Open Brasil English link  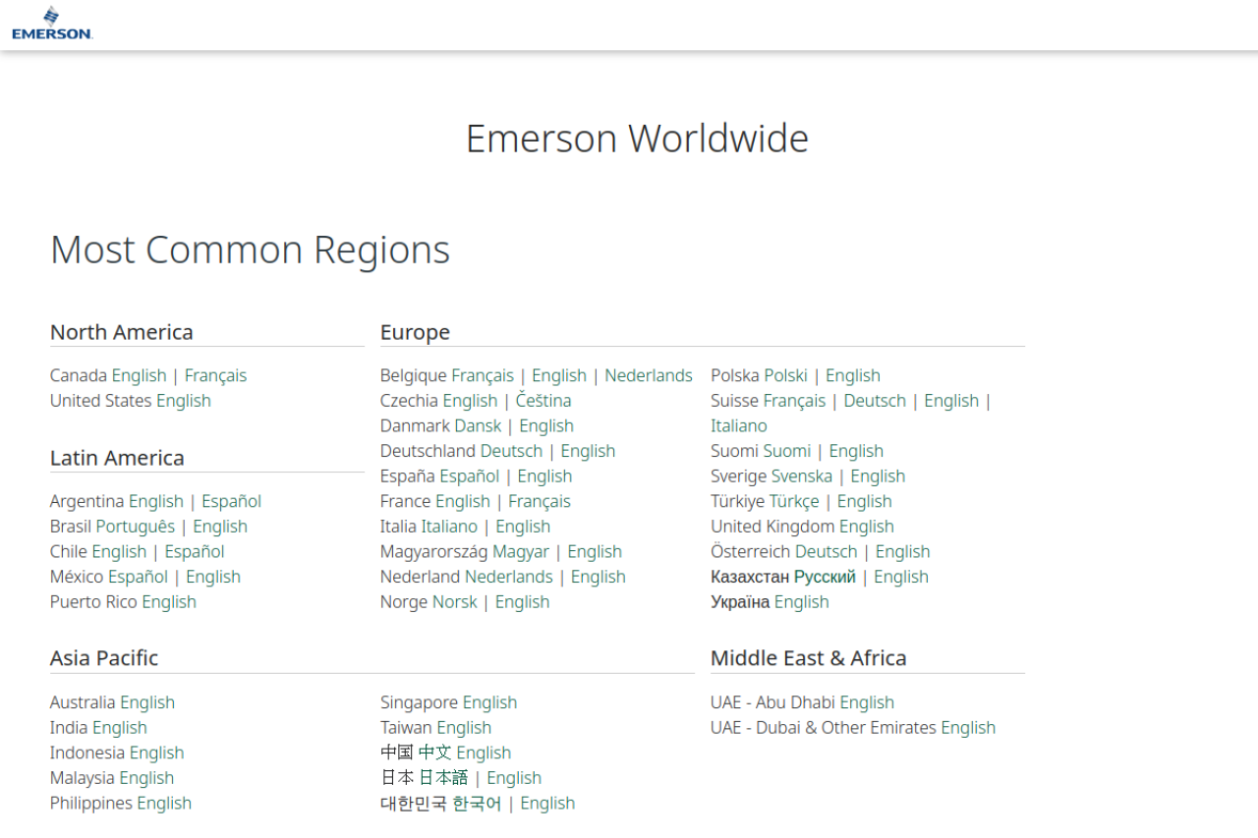[220, 527]
